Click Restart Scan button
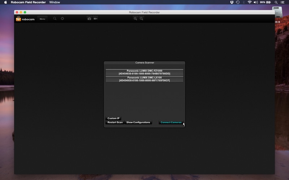The width and height of the screenshot is (289, 180). 115,122
